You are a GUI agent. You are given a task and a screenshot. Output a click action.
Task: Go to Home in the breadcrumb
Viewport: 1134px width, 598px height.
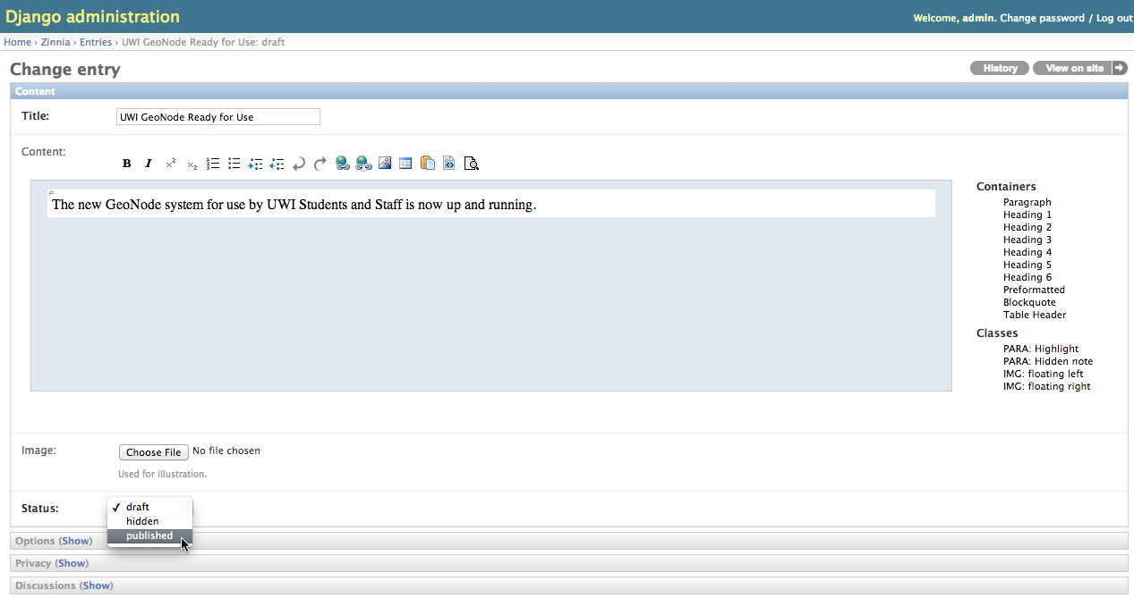17,42
